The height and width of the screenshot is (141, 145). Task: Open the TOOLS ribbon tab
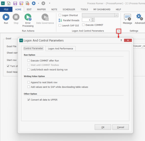84,9
